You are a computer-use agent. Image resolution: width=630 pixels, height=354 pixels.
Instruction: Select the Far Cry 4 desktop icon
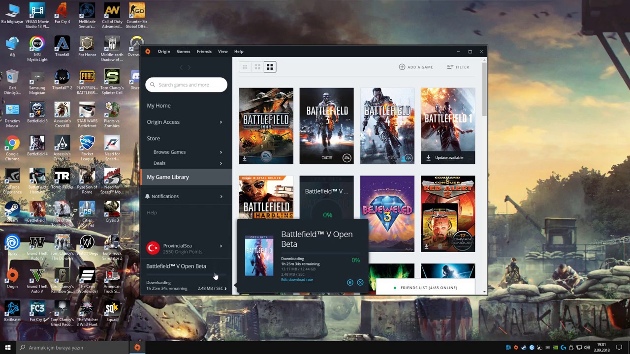(62, 14)
